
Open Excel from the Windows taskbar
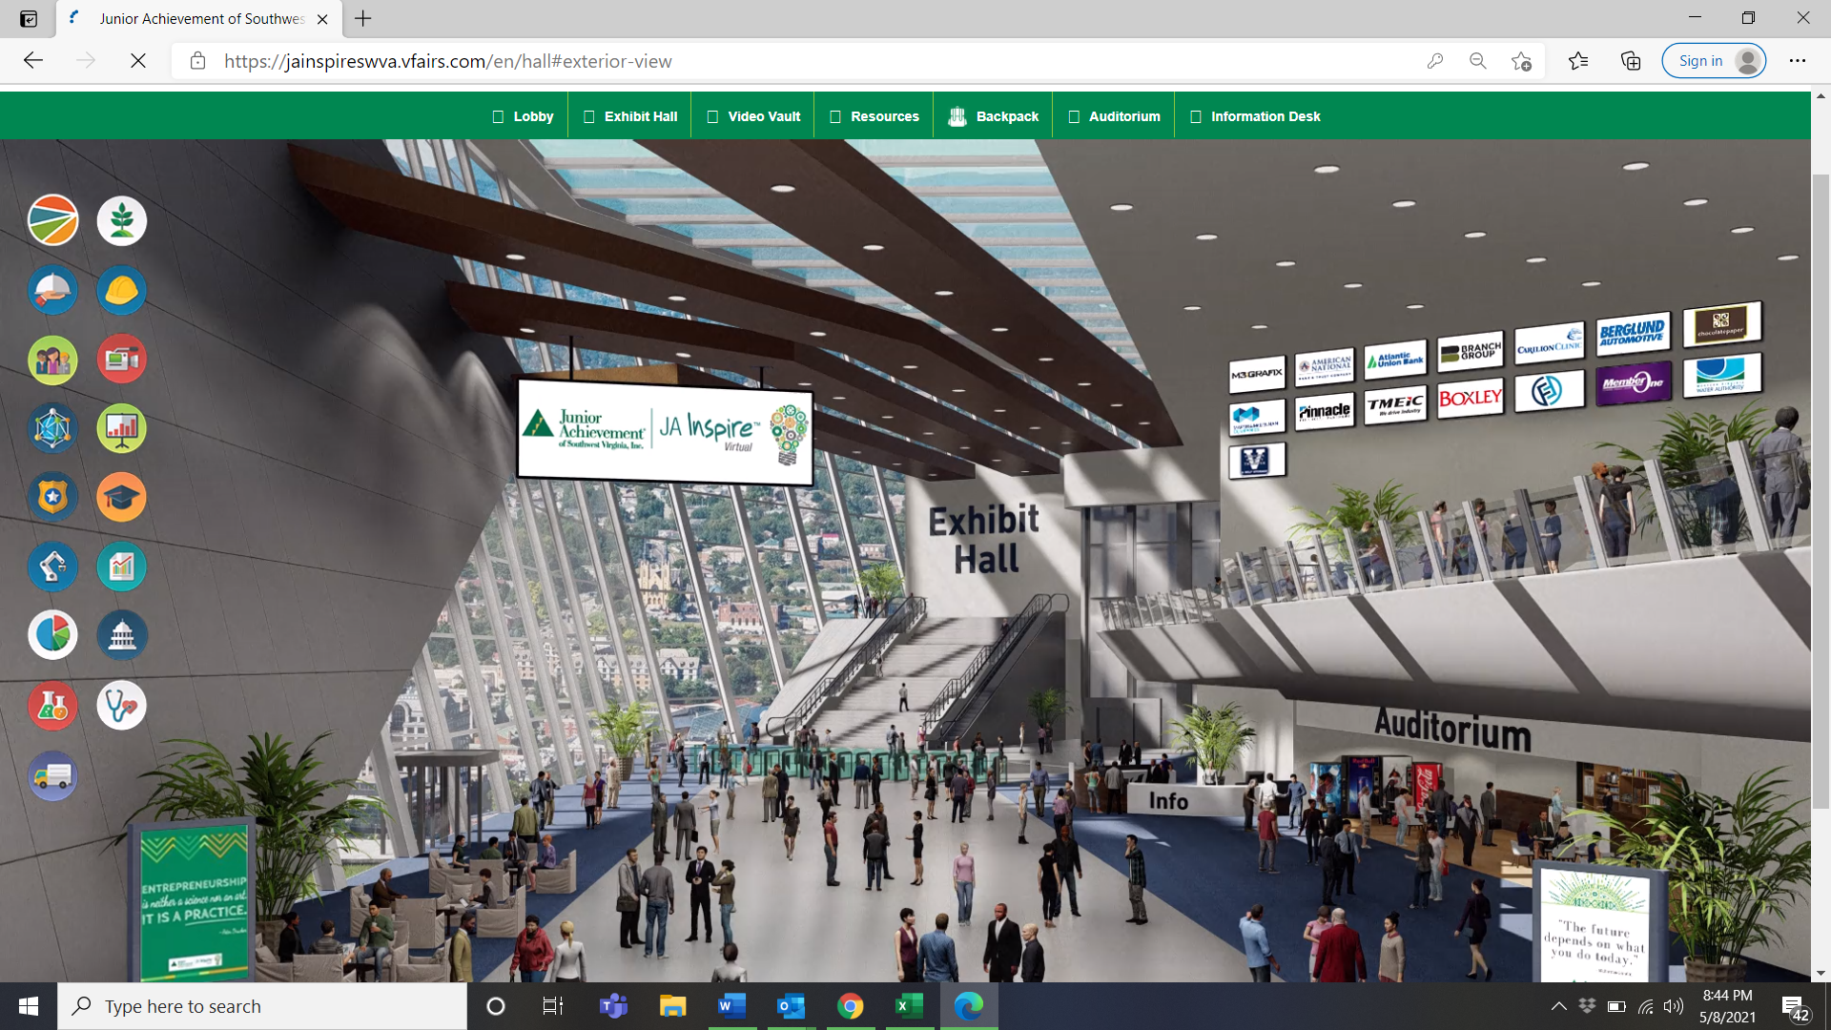tap(909, 1006)
